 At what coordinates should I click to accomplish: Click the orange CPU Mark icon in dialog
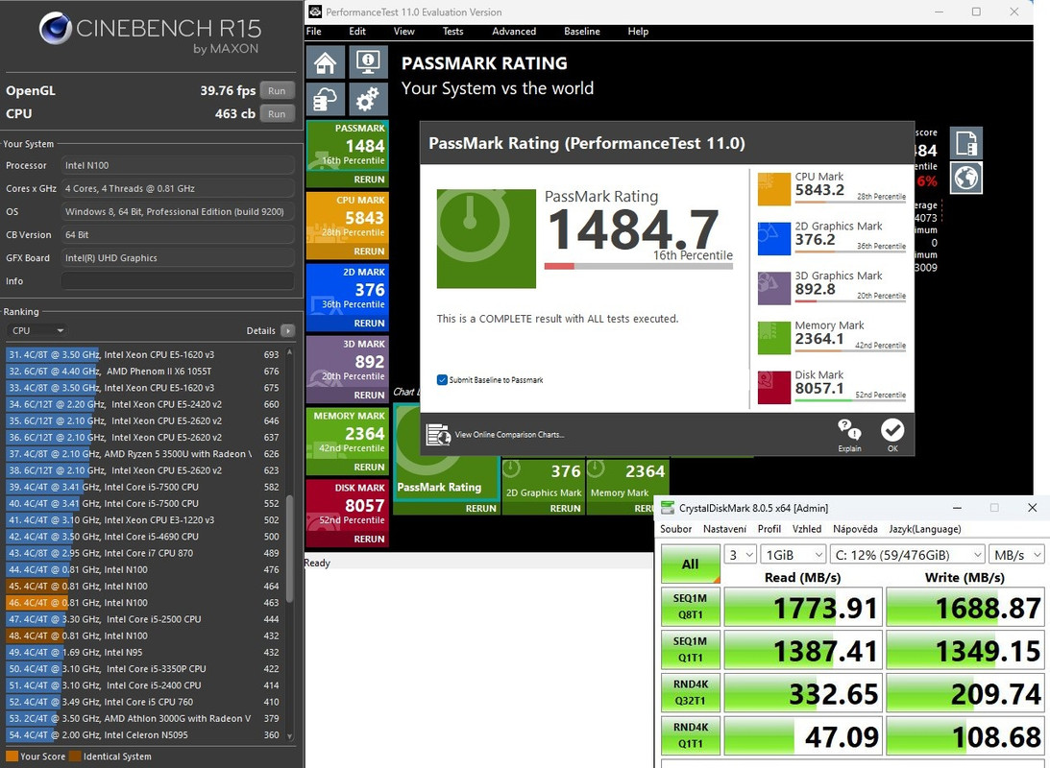[x=774, y=189]
